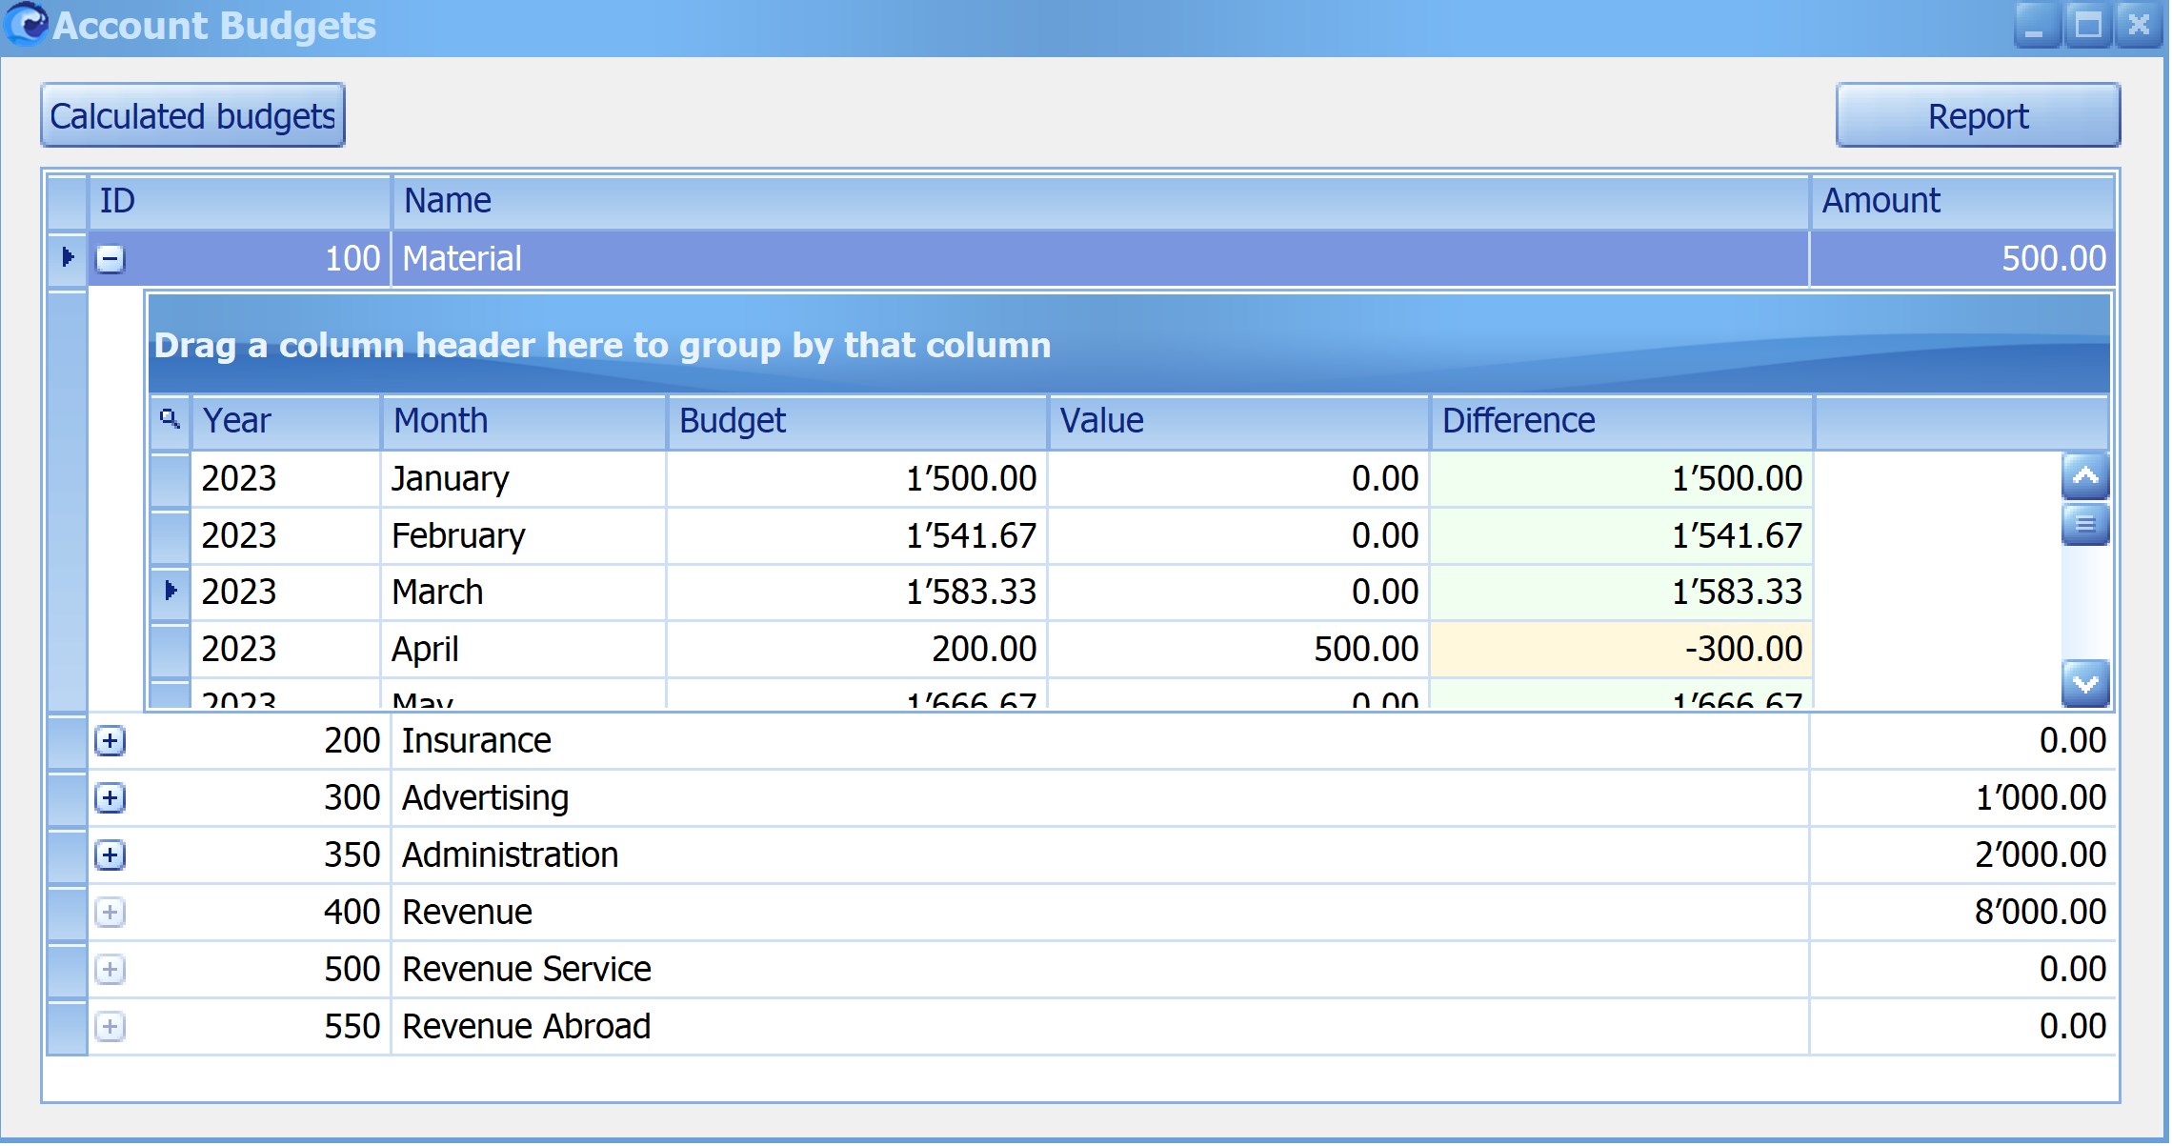The image size is (2172, 1146).
Task: Click the search icon beside Year header
Action: pyautogui.click(x=171, y=420)
